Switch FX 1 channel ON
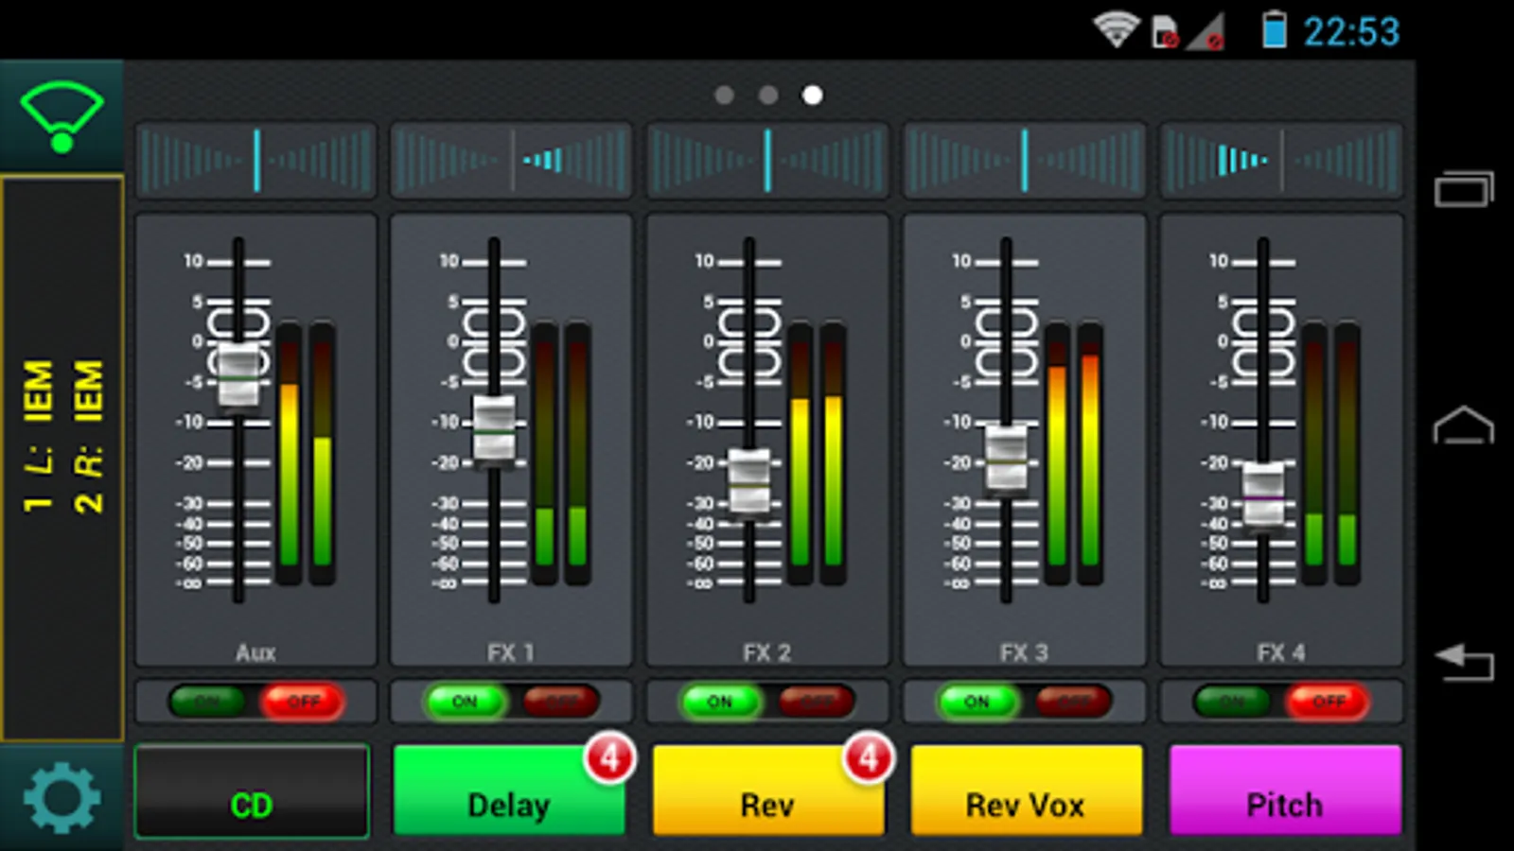 [x=464, y=702]
